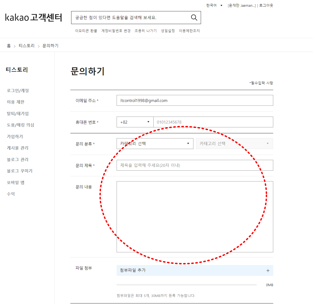This screenshot has width=313, height=304.
Task: Go to 홈 in the breadcrumb
Action: tap(9, 46)
